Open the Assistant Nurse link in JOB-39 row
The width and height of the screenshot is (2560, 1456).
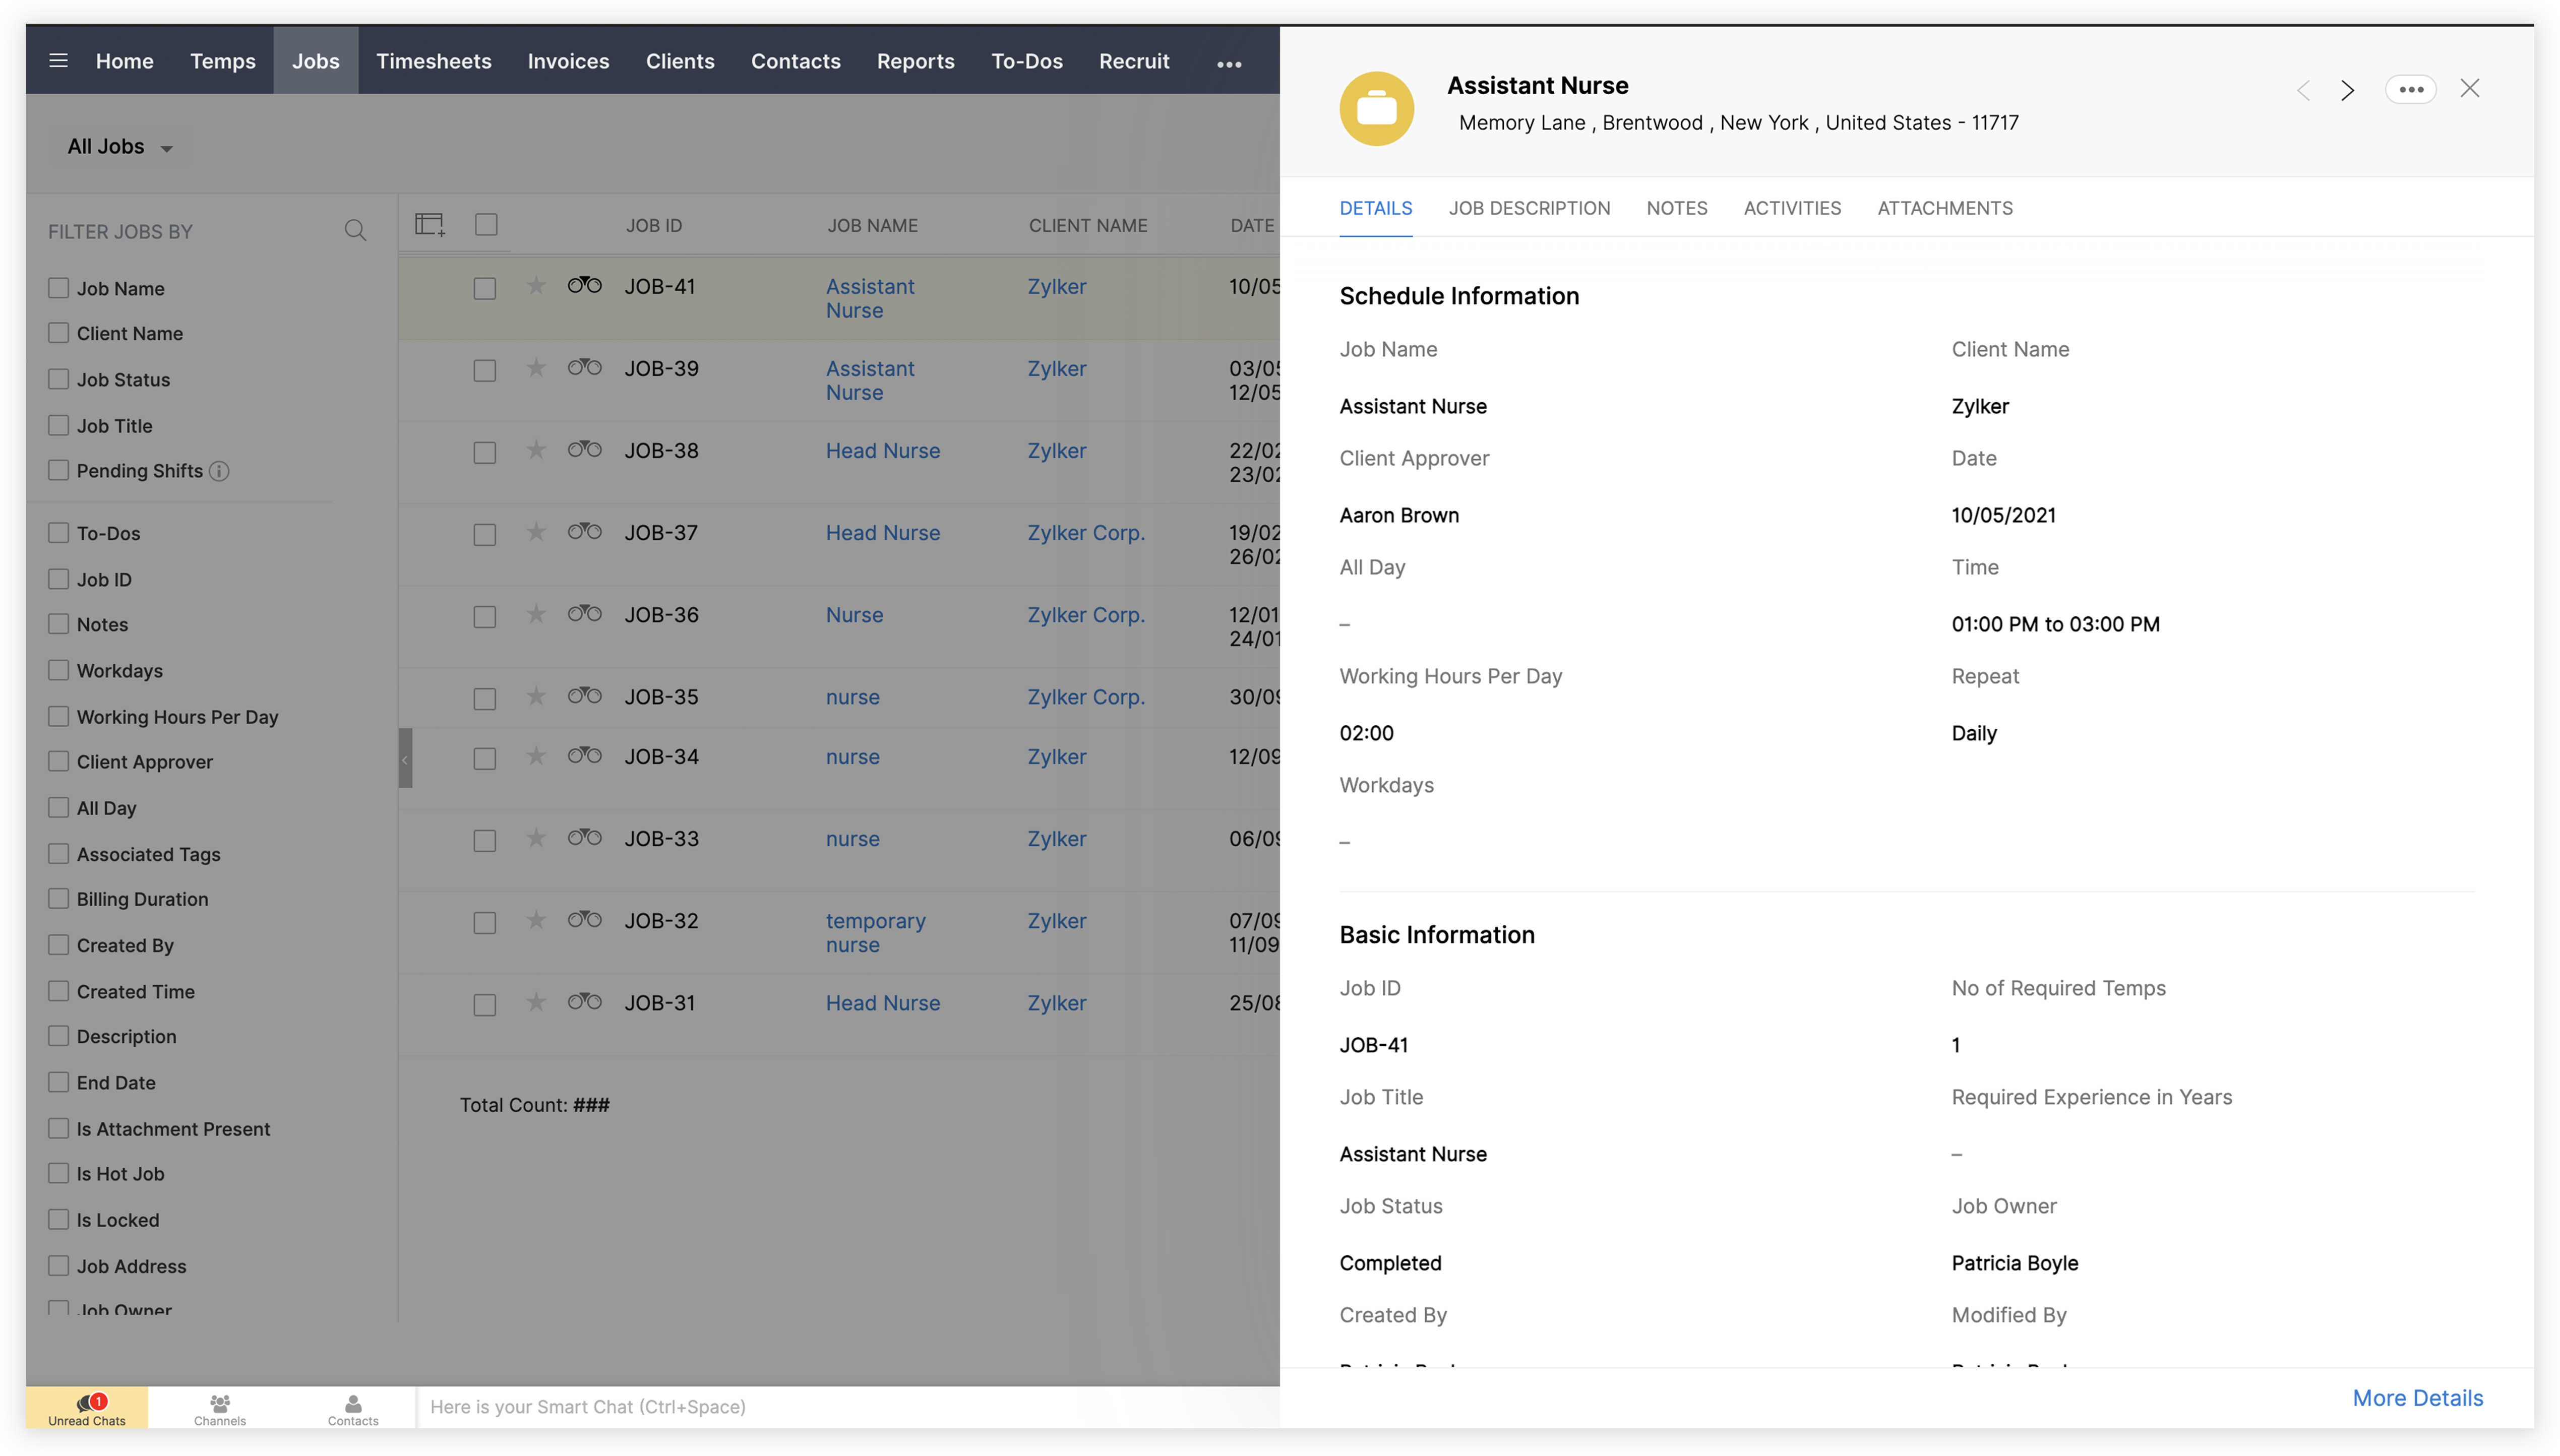pos(870,380)
